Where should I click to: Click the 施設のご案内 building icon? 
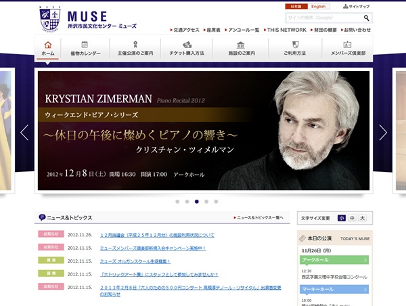click(240, 45)
